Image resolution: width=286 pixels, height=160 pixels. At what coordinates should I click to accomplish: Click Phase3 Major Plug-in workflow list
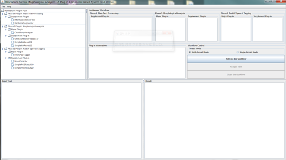point(236,29)
